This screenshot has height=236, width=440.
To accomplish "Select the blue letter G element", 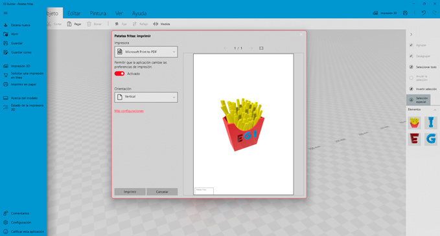I will point(431,139).
